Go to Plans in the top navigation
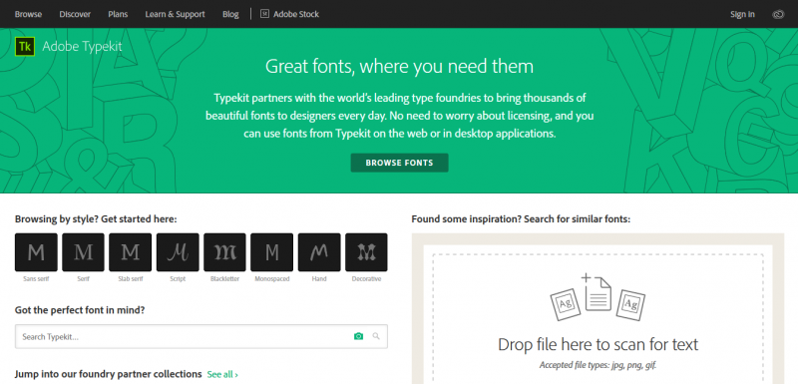 pyautogui.click(x=118, y=14)
